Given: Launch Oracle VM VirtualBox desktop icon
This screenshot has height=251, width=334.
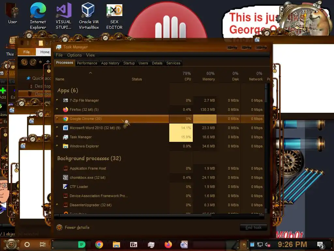Looking at the screenshot, I should (x=89, y=16).
